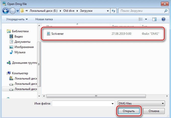
Task: Toggle the preview pane icon
Action: 154,19
